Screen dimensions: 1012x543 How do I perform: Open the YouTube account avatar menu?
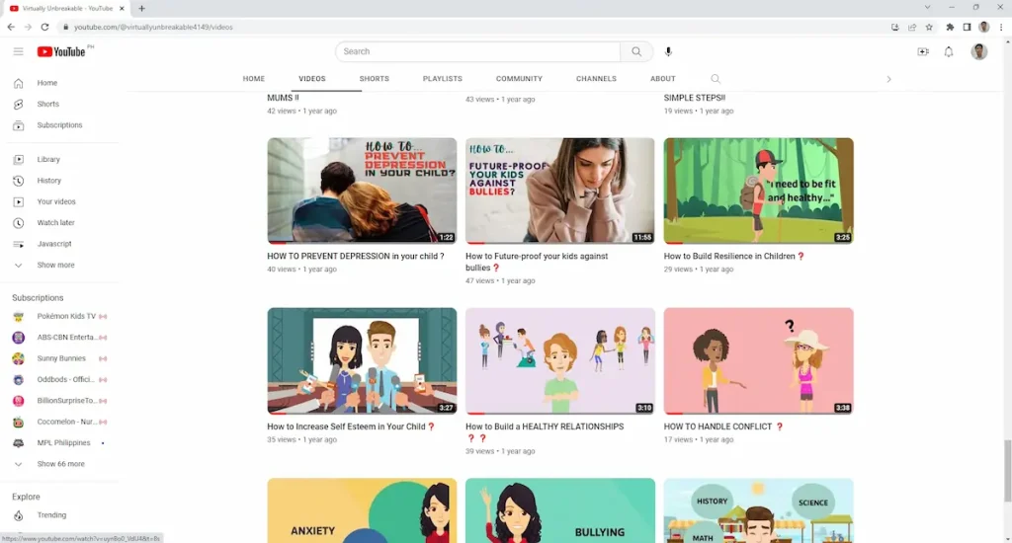click(x=979, y=51)
